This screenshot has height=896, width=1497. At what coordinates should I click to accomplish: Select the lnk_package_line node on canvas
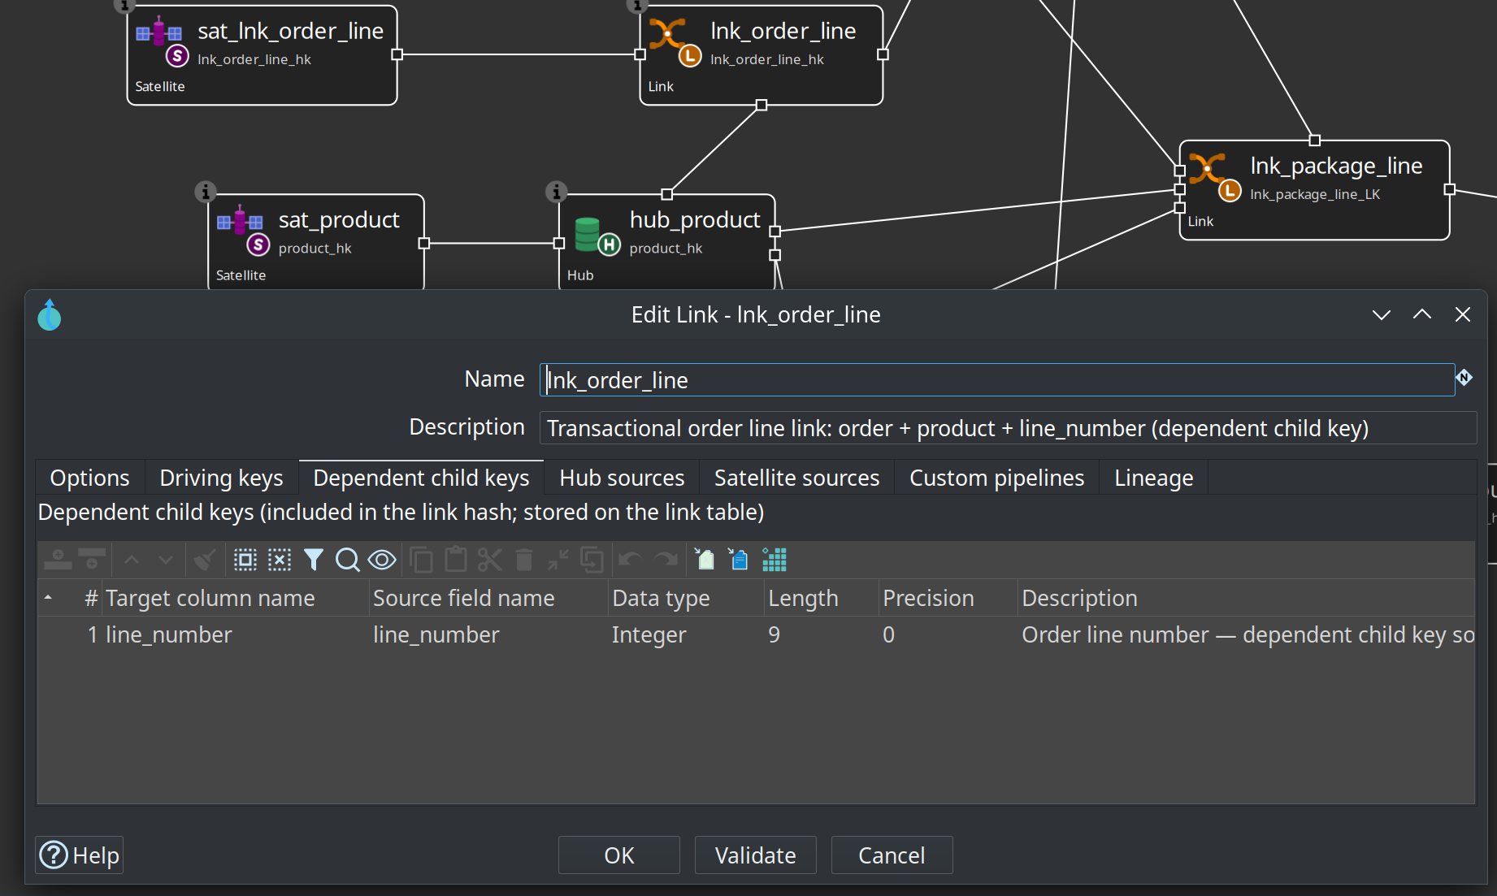click(1315, 190)
